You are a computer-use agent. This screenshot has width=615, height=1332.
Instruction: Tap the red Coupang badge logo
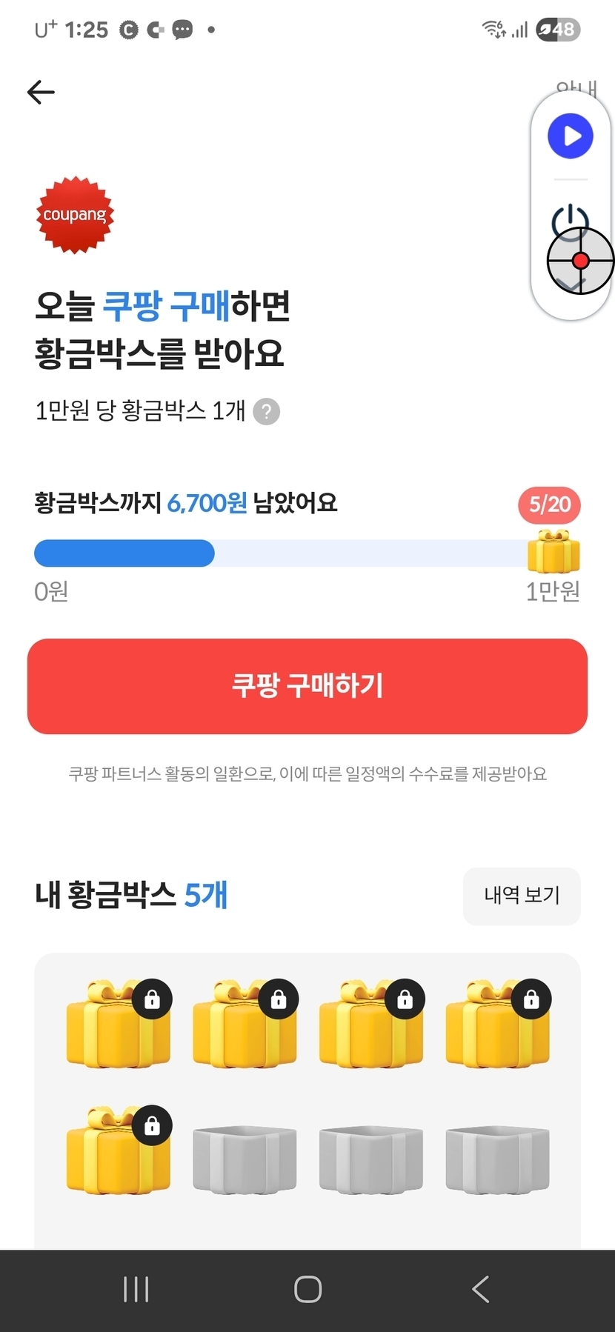[75, 215]
